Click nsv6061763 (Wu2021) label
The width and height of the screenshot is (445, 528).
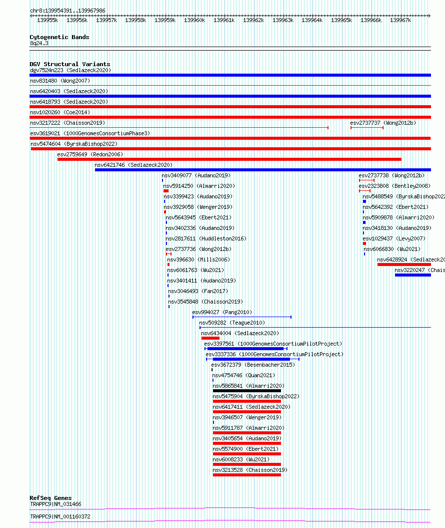195,270
